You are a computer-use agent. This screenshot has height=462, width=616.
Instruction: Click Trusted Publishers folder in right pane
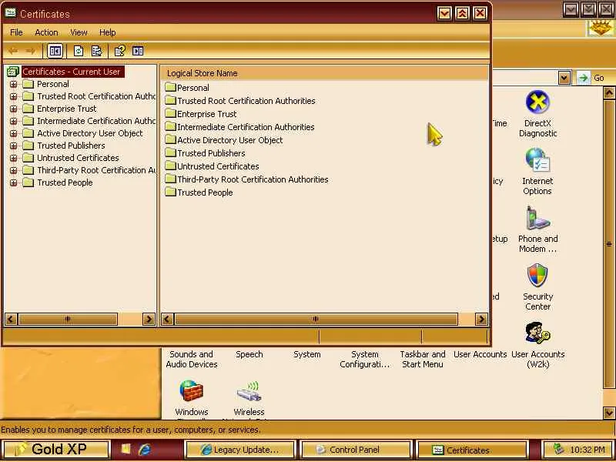[170, 152]
